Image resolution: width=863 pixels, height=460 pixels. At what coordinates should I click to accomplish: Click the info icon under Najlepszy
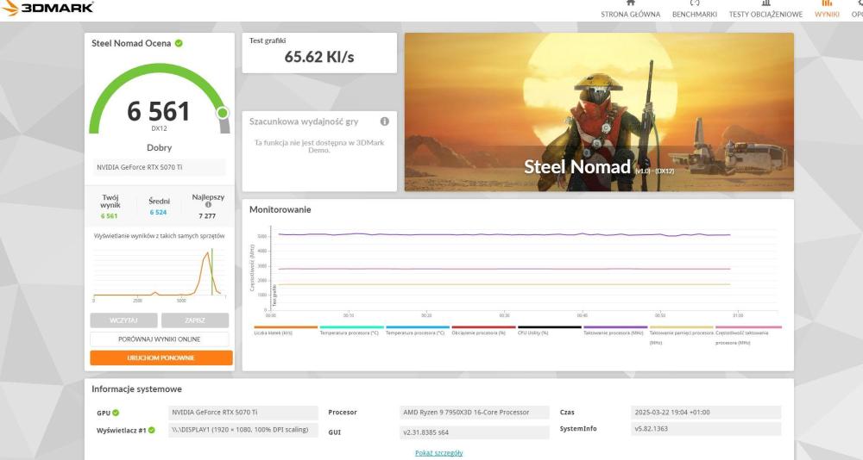coord(208,205)
